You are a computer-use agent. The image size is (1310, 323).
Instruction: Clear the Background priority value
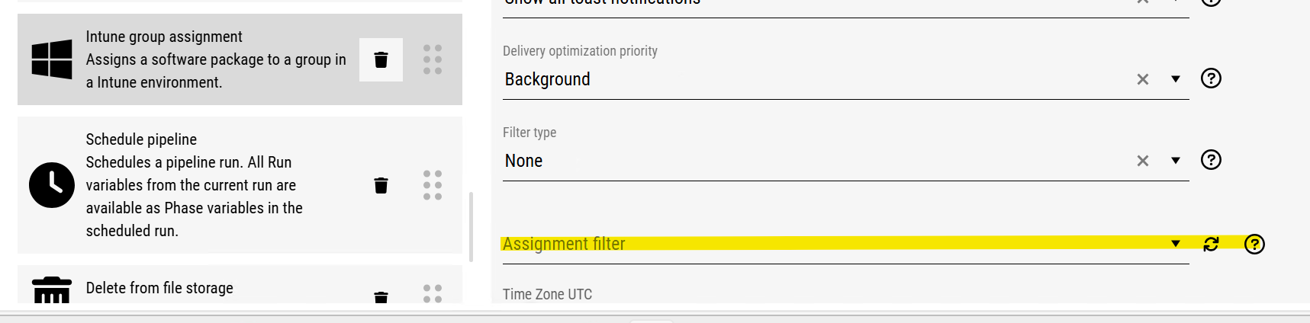[1142, 79]
